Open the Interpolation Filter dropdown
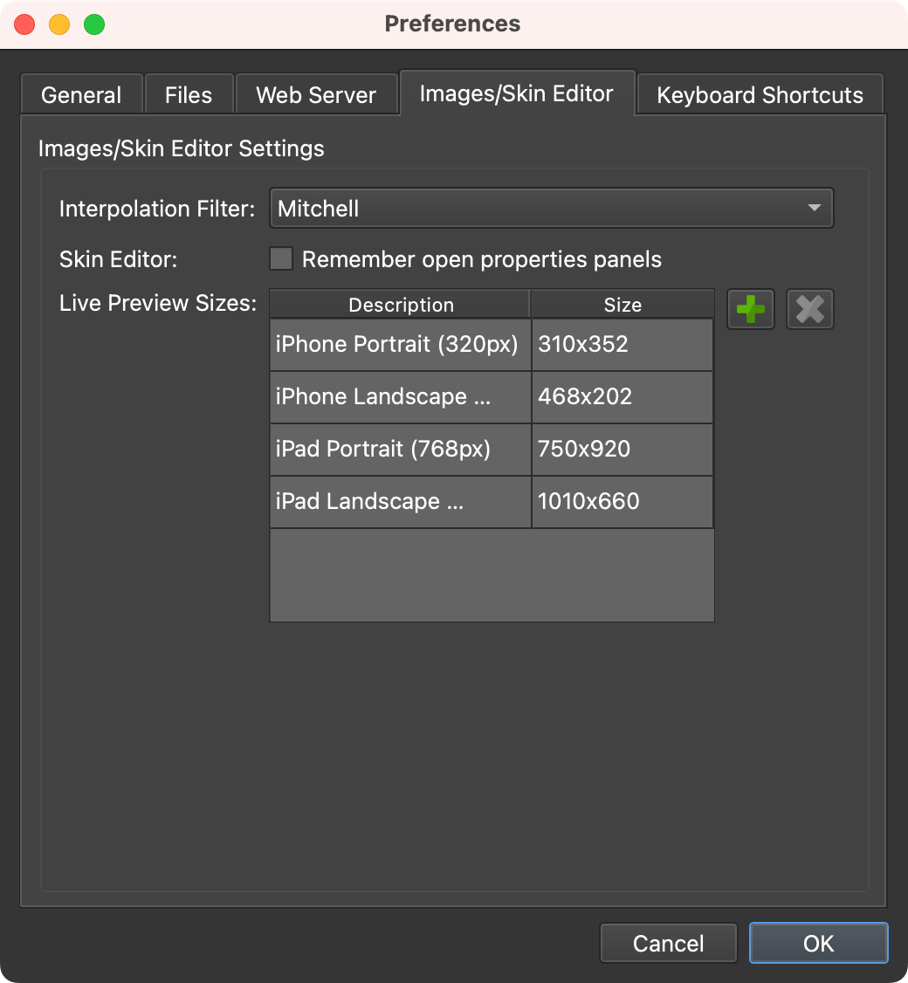 point(551,208)
